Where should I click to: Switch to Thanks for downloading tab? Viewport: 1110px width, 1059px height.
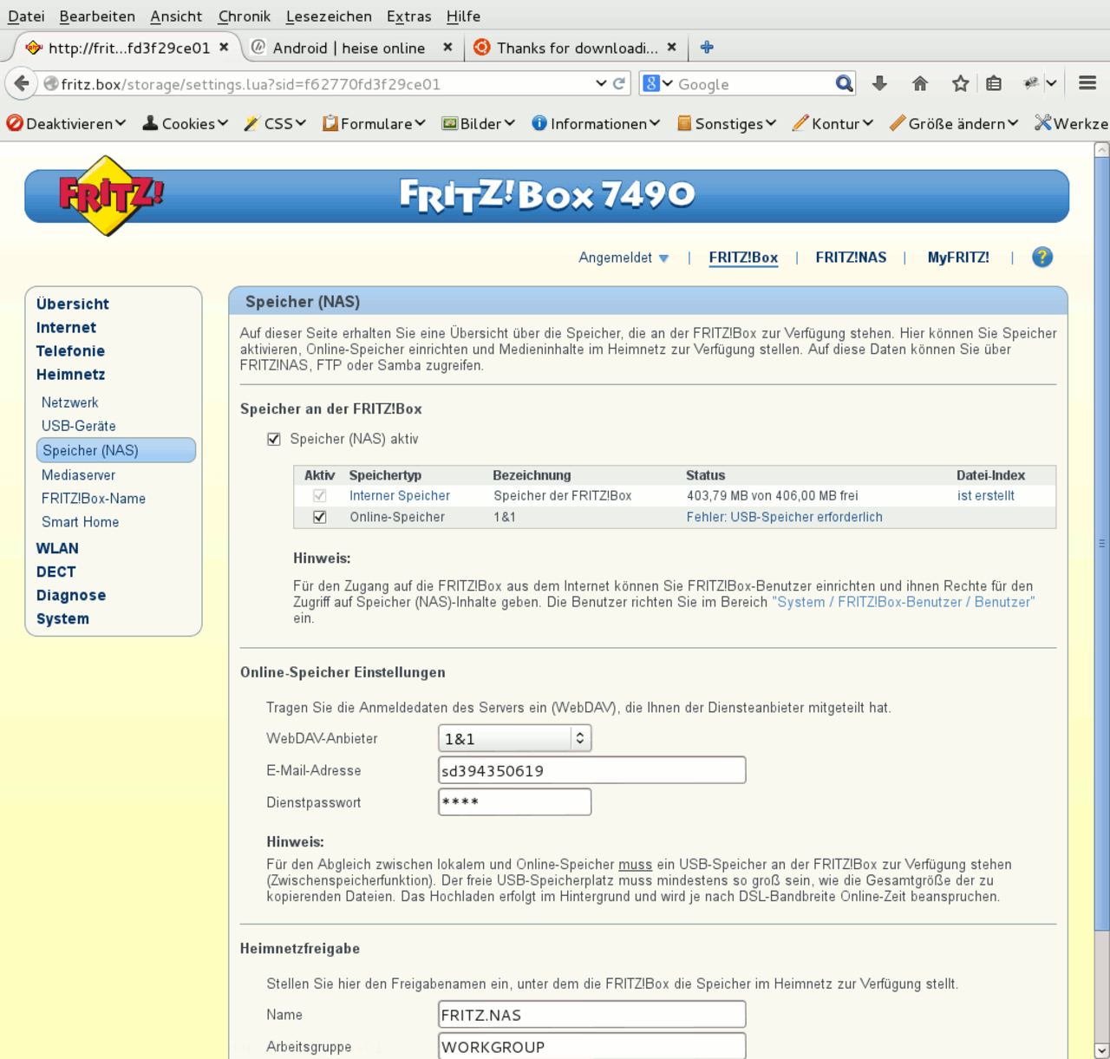pos(576,48)
